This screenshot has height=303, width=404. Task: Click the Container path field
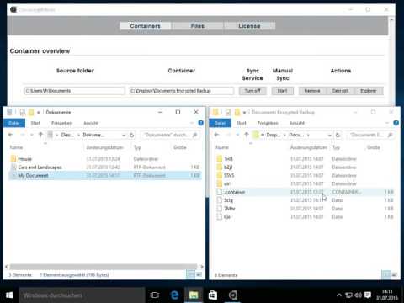[181, 91]
